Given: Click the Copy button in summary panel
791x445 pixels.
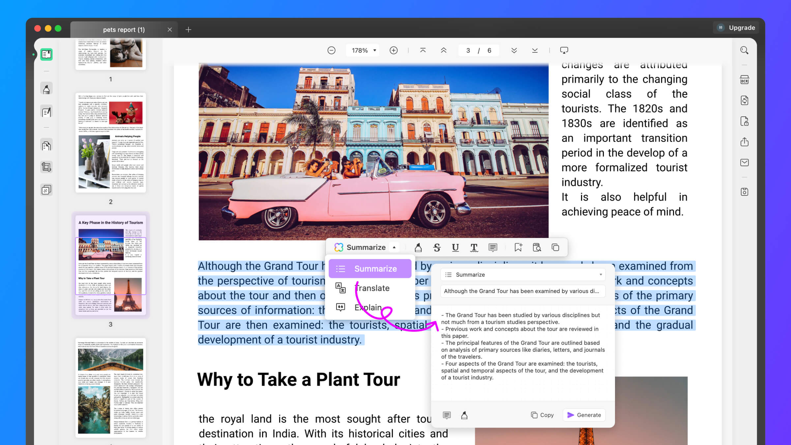Looking at the screenshot, I should [542, 415].
